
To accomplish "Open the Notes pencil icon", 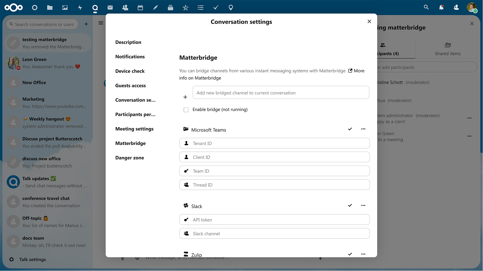I will click(155, 8).
